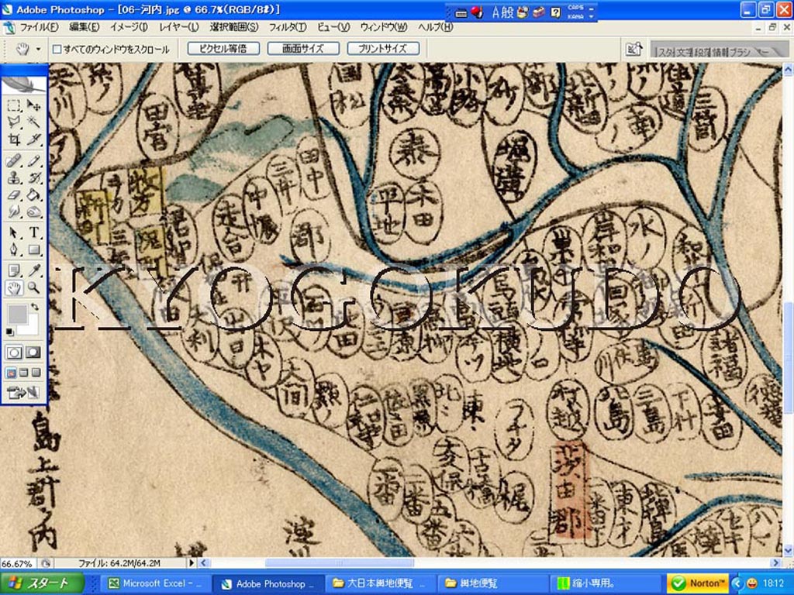Select the Move tool
Viewport: 794px width, 595px height.
tap(33, 105)
